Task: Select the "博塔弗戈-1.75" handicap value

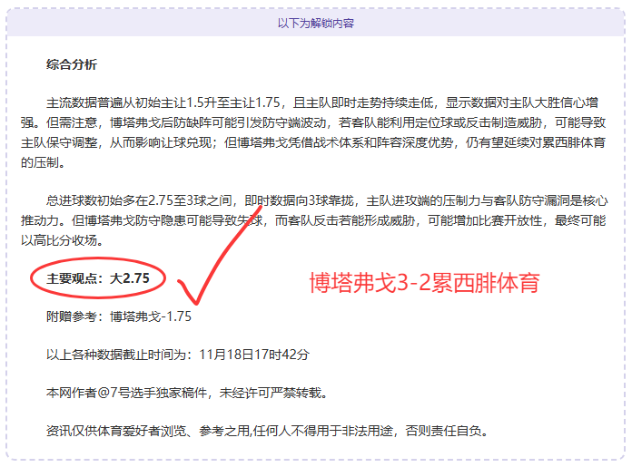Action: (x=151, y=316)
